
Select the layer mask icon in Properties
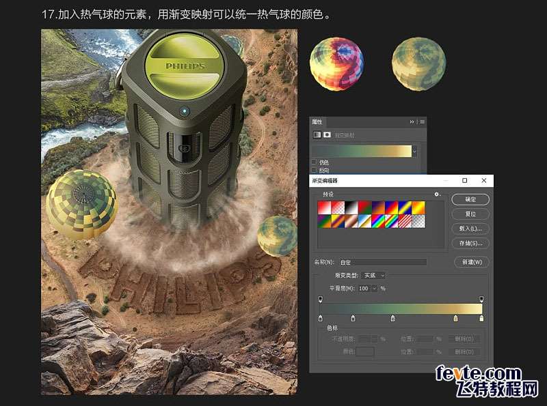coord(327,134)
